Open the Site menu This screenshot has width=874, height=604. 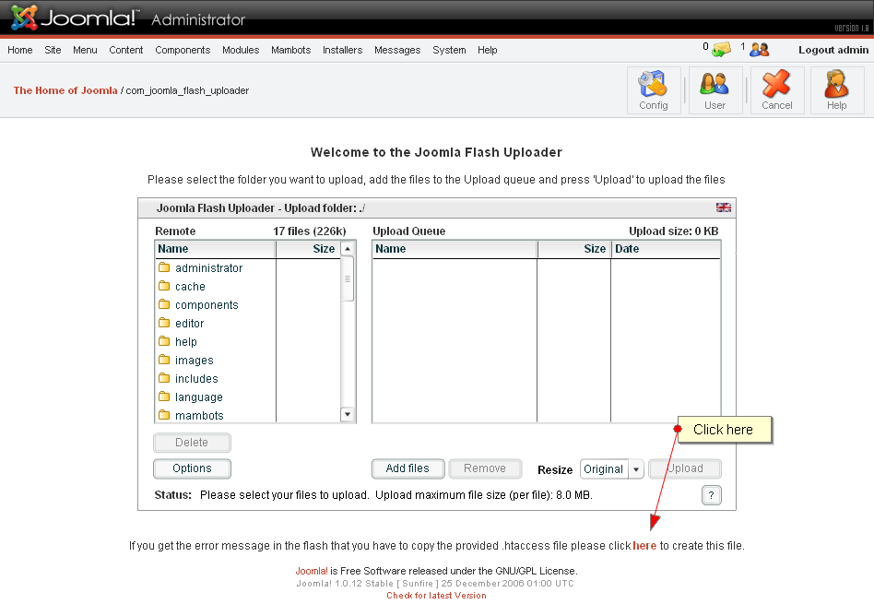pos(53,50)
